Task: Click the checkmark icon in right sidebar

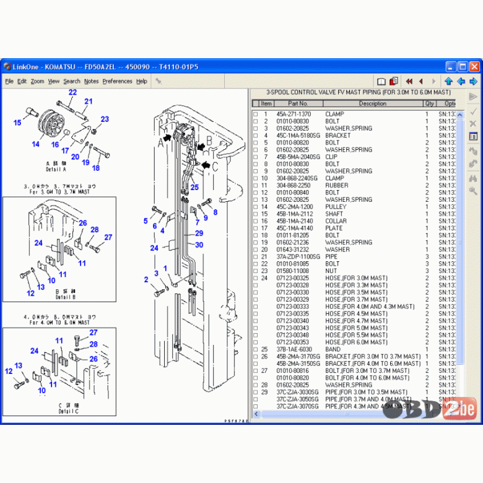Action: tap(473, 111)
